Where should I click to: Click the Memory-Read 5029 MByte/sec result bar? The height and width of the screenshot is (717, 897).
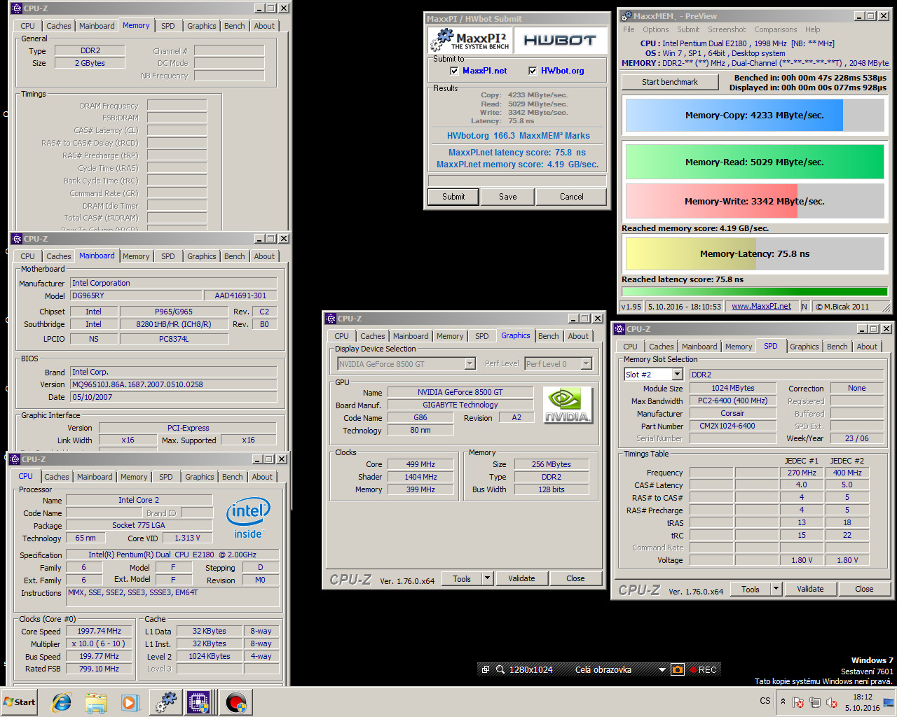pyautogui.click(x=755, y=162)
